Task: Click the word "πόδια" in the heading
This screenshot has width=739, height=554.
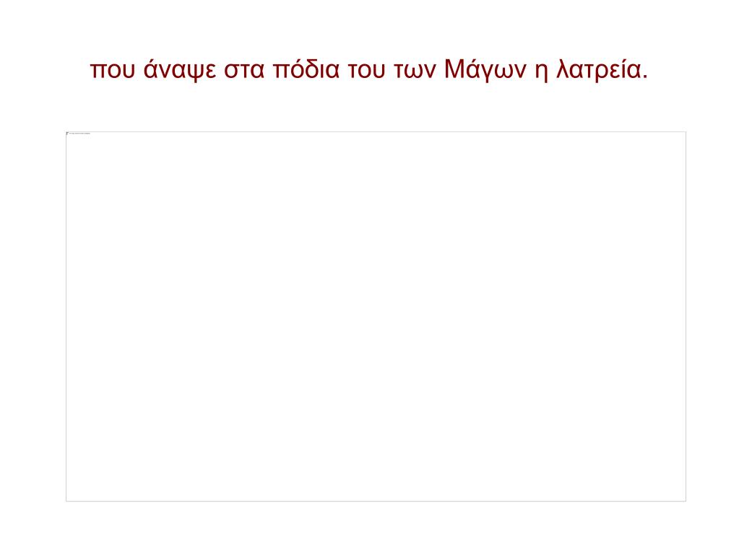Action: tap(306, 69)
